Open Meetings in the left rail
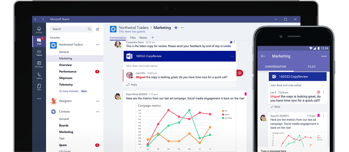Screen dimensions: 349x152 [x=39, y=64]
